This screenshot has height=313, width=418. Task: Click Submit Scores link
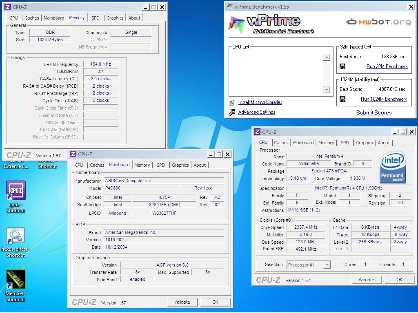(374, 112)
